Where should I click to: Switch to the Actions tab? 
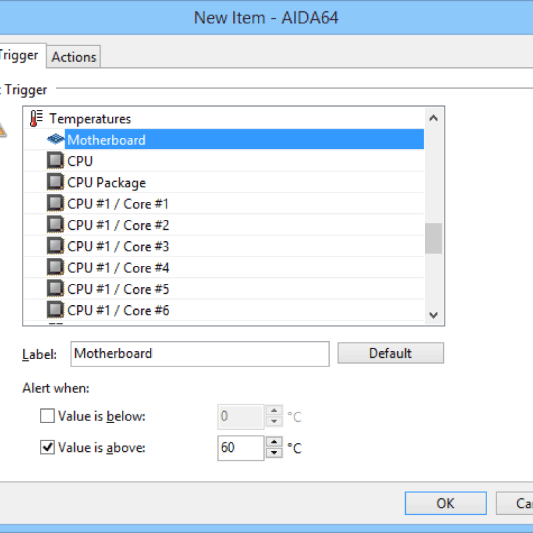(73, 57)
